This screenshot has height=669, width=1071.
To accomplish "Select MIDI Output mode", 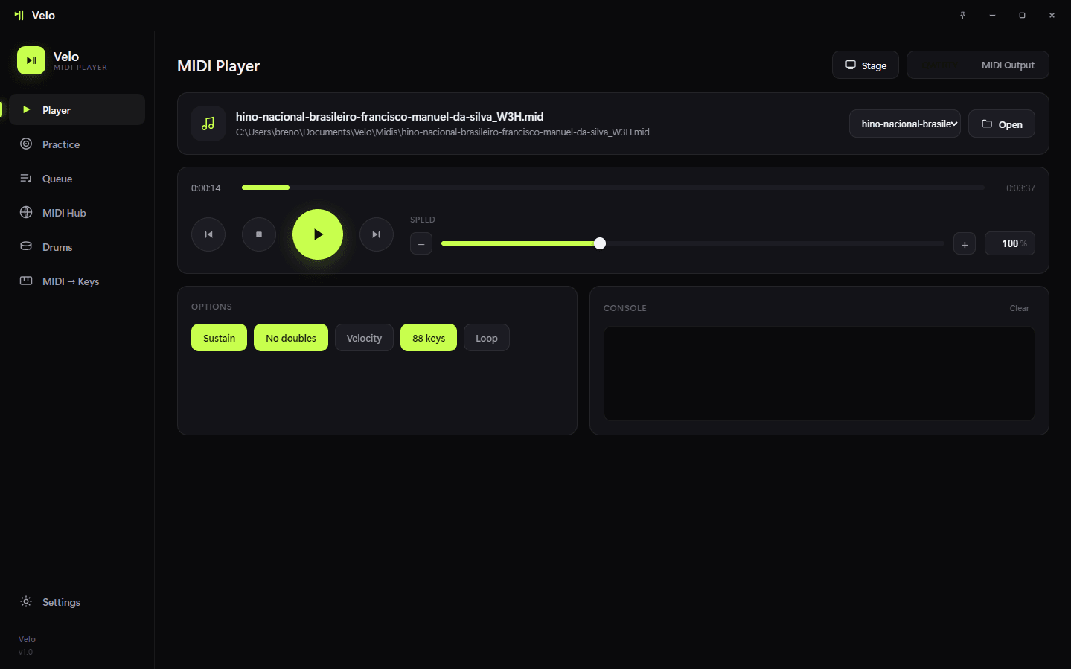I will 1008,65.
